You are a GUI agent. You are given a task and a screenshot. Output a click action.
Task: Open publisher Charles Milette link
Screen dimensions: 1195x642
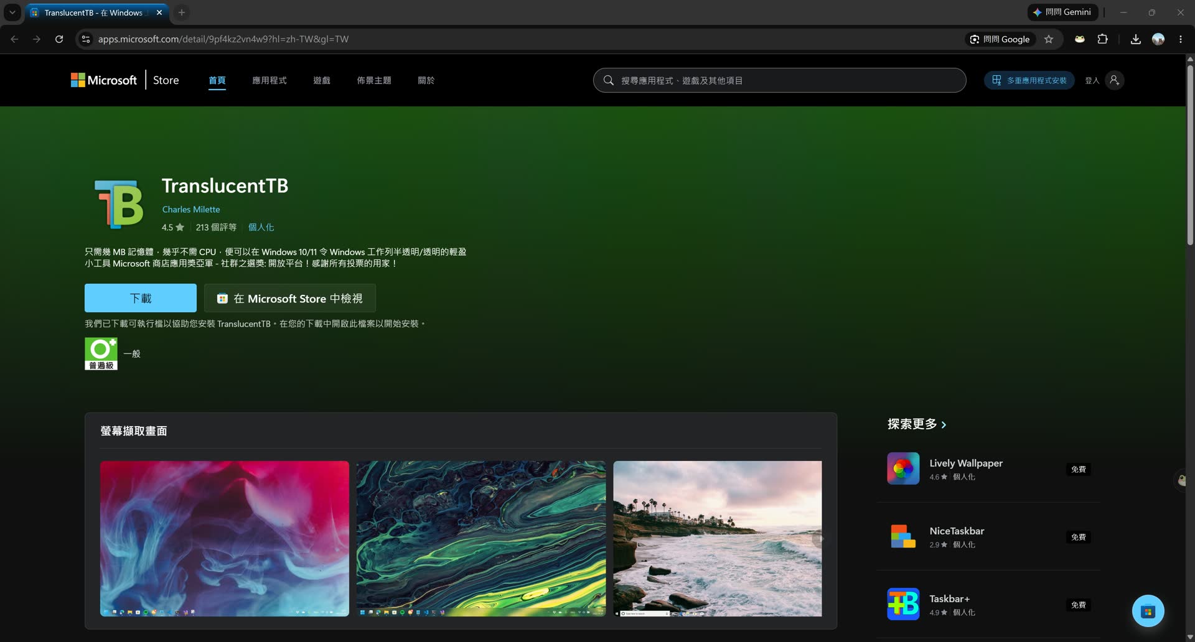click(x=191, y=210)
